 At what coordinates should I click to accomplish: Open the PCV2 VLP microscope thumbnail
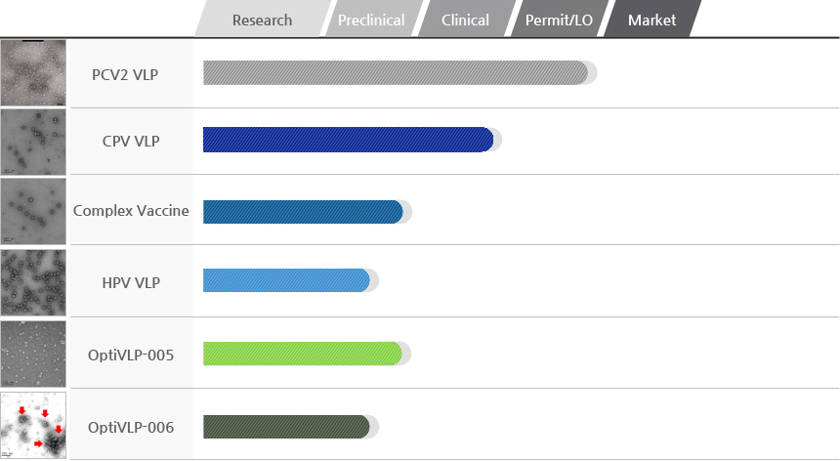click(x=33, y=72)
